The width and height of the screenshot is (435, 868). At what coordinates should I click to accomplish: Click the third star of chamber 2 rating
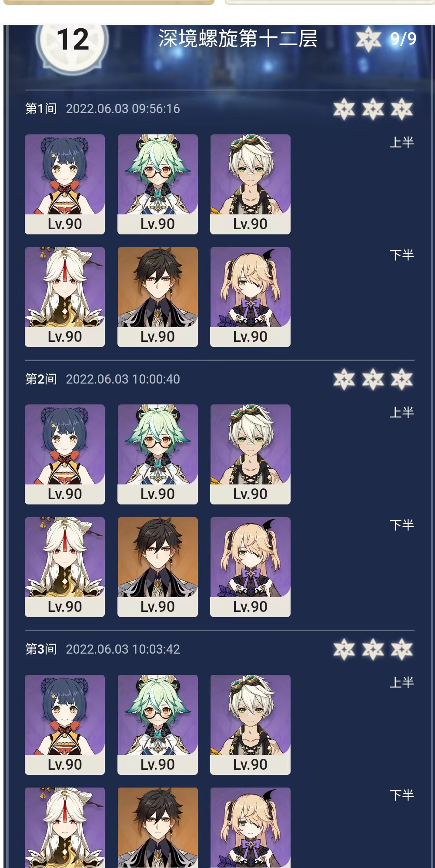(402, 379)
